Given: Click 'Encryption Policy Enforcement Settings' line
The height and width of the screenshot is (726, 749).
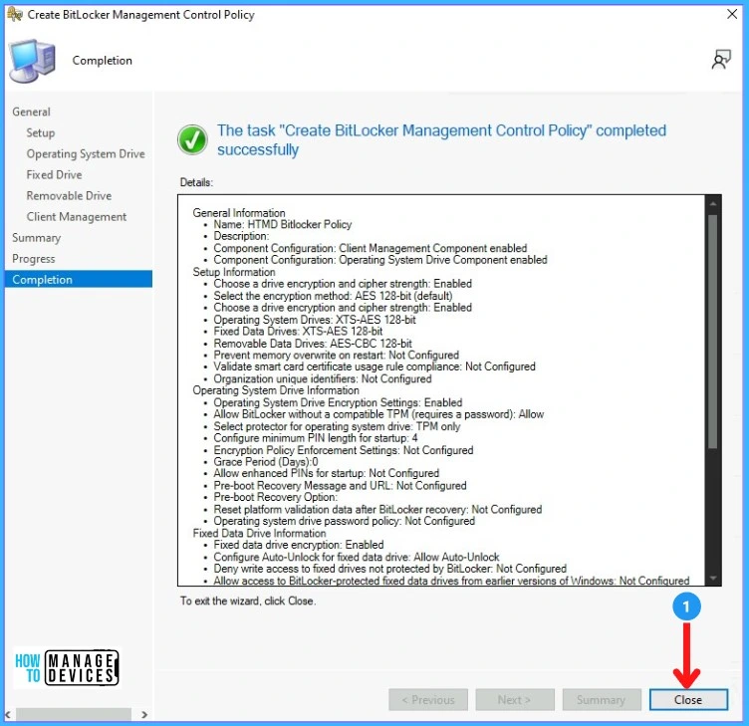Looking at the screenshot, I should coord(344,450).
